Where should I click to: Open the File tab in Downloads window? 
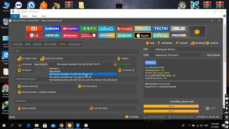coord(15,16)
